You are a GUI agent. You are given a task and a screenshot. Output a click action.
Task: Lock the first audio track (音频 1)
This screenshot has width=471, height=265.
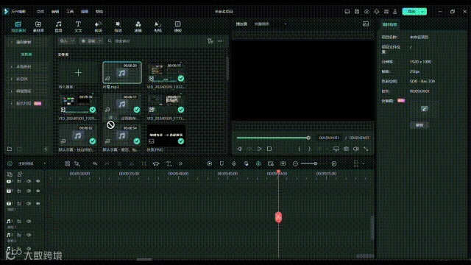pyautogui.click(x=19, y=221)
